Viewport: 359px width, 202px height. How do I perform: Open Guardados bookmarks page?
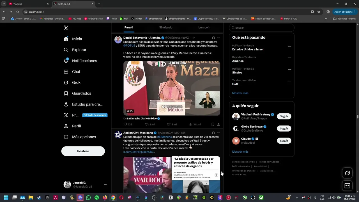pos(78,93)
